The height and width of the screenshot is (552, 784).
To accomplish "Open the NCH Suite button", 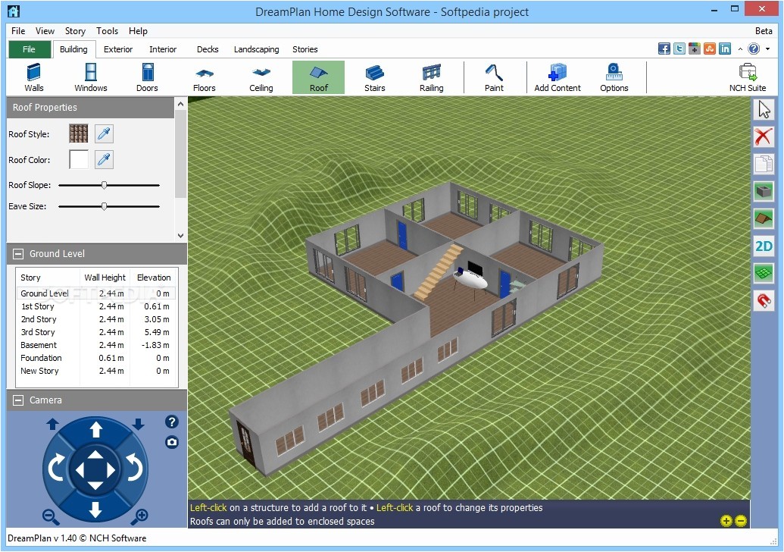I will (x=747, y=77).
